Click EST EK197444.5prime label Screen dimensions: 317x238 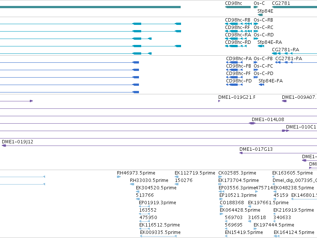click(274, 225)
